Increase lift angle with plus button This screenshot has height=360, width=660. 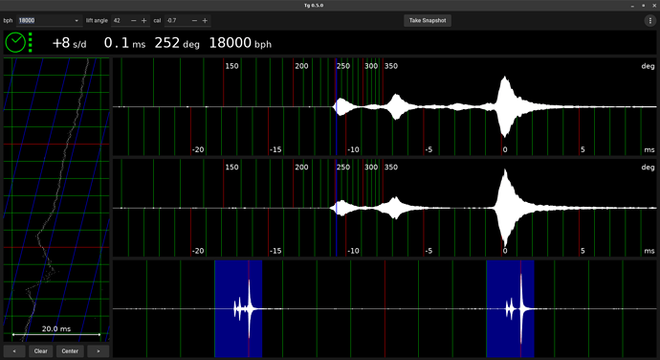[143, 21]
